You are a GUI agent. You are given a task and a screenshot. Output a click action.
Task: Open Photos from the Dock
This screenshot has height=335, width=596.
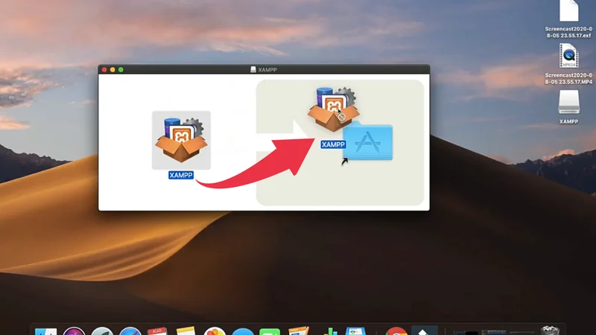coord(215,331)
